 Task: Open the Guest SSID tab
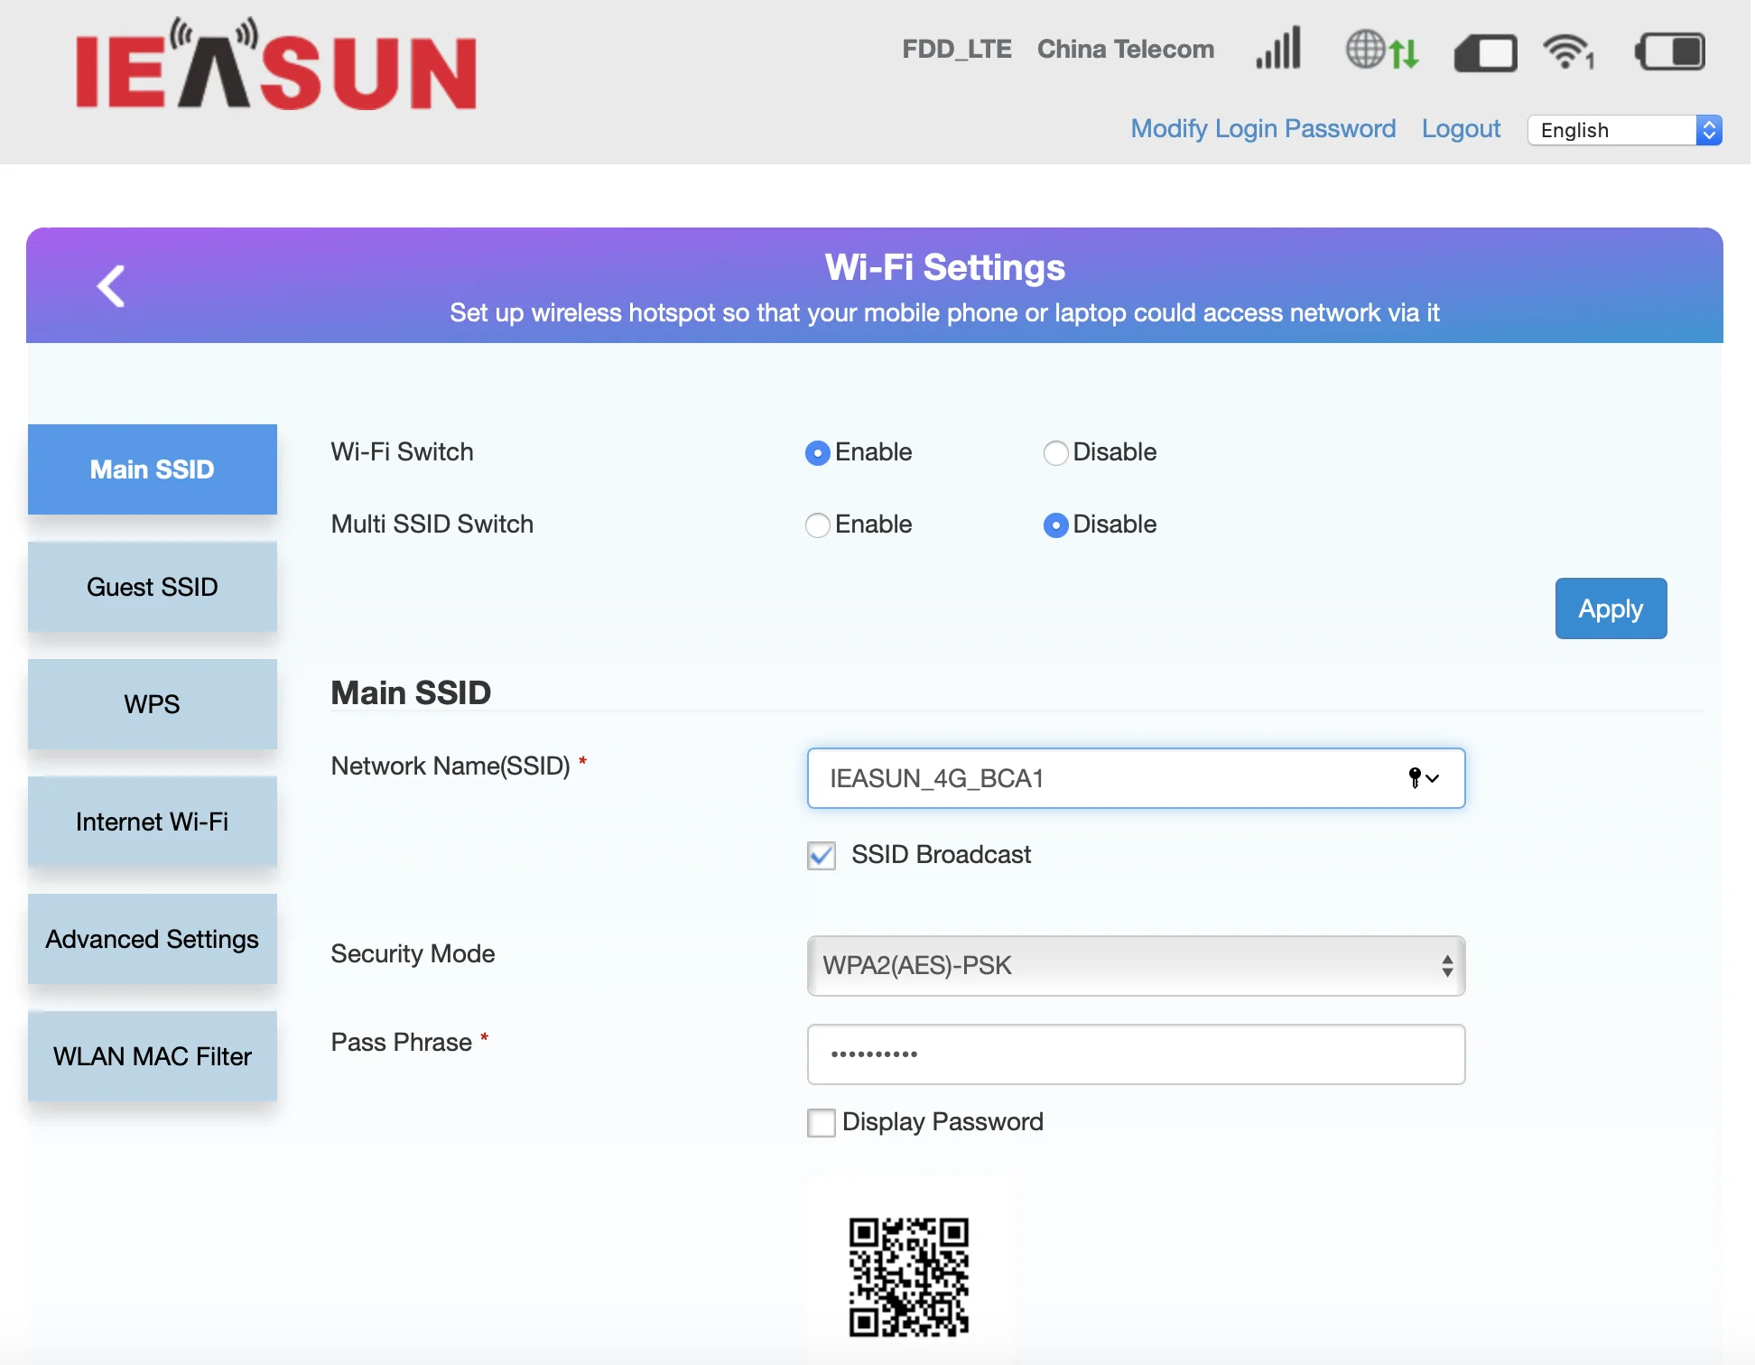pos(153,587)
